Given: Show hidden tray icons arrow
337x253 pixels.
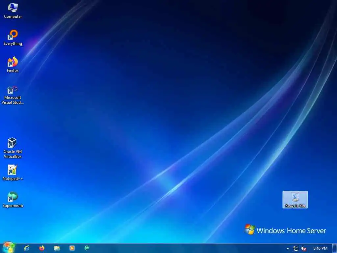Looking at the screenshot, I should [288, 248].
